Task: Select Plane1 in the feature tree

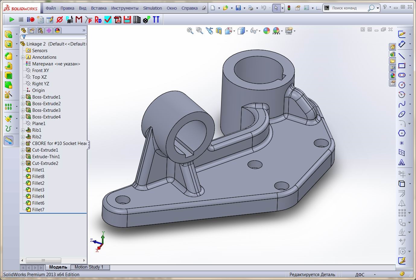Action: (39, 124)
